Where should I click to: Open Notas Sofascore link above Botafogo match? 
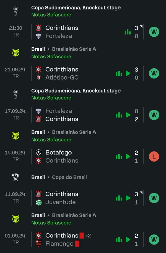pos(51,140)
